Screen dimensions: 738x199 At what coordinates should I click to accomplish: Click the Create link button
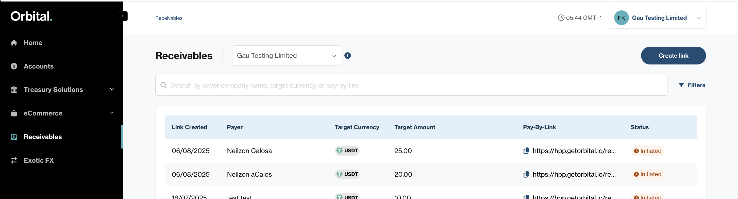[673, 56]
